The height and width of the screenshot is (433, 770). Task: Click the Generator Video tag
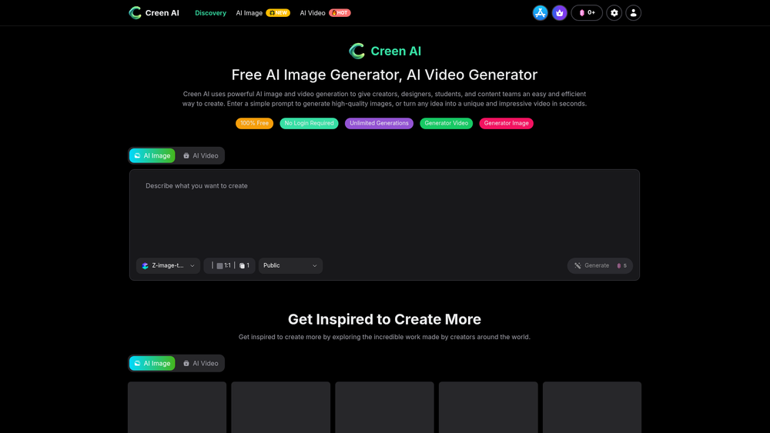tap(447, 123)
